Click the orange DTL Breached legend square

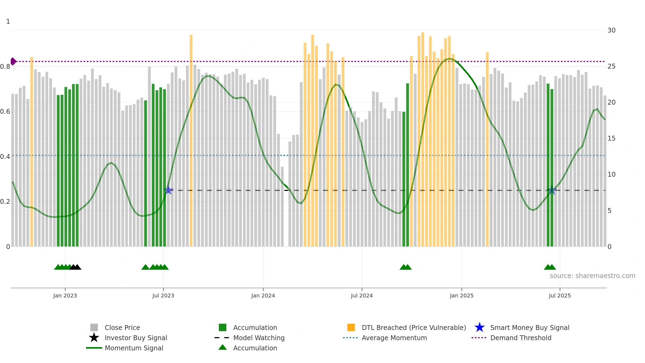coord(351,328)
